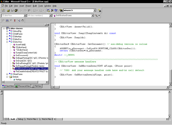
Task: Click the Editor classes root icon
Action: coord(7,28)
